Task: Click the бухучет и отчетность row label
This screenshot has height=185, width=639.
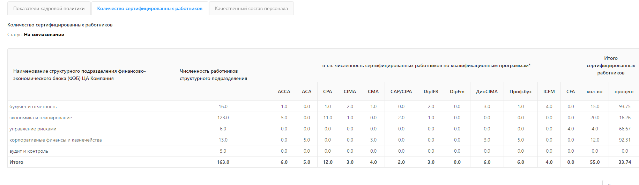Action: tap(33, 106)
